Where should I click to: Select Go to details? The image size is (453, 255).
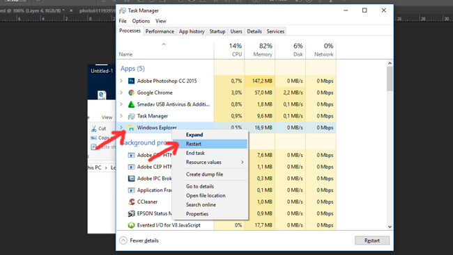210,186
